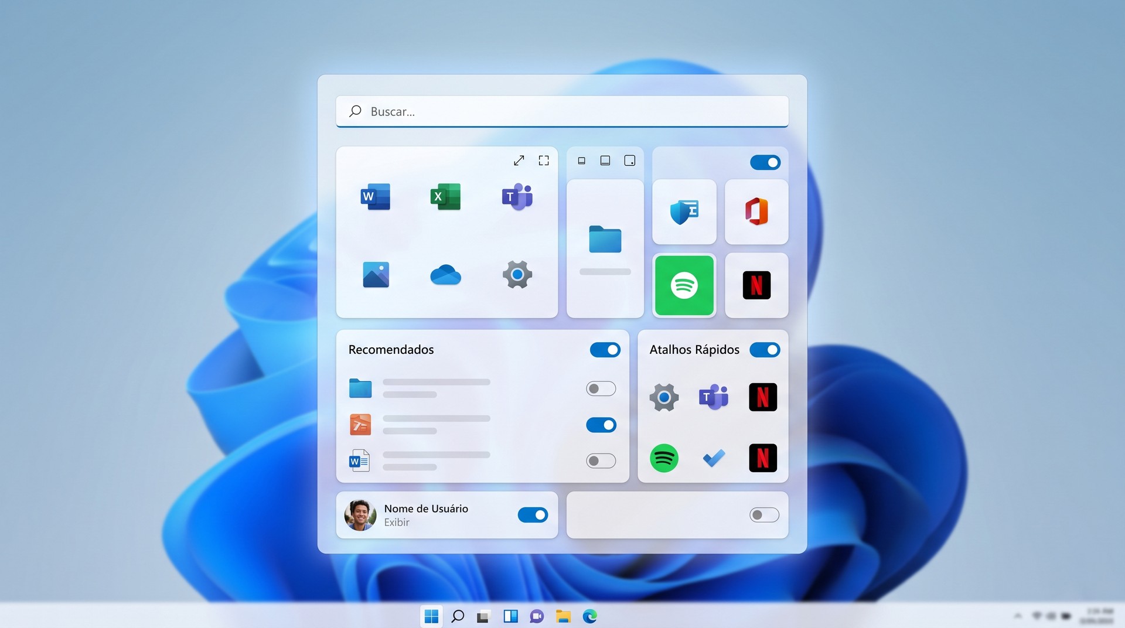Screen dimensions: 1125x628
Task: Enable the folder item's toggle in Recomendados
Action: click(x=601, y=388)
